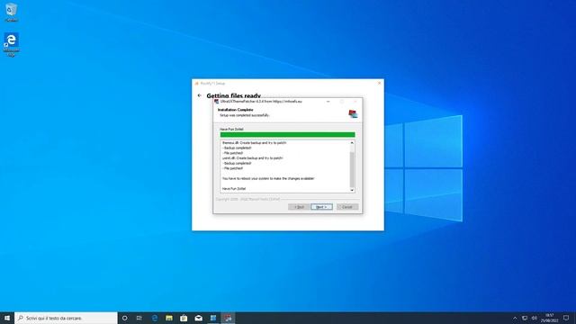Switch to Rectify11 Setup taskbar item

213,318
